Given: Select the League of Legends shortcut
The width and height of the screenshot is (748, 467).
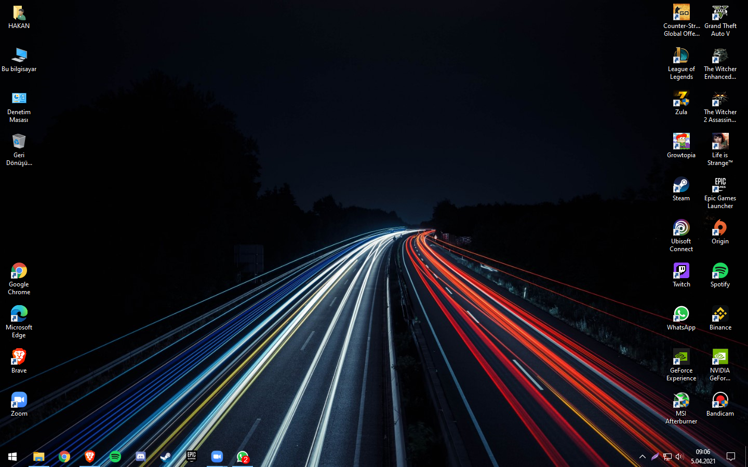Looking at the screenshot, I should (682, 64).
